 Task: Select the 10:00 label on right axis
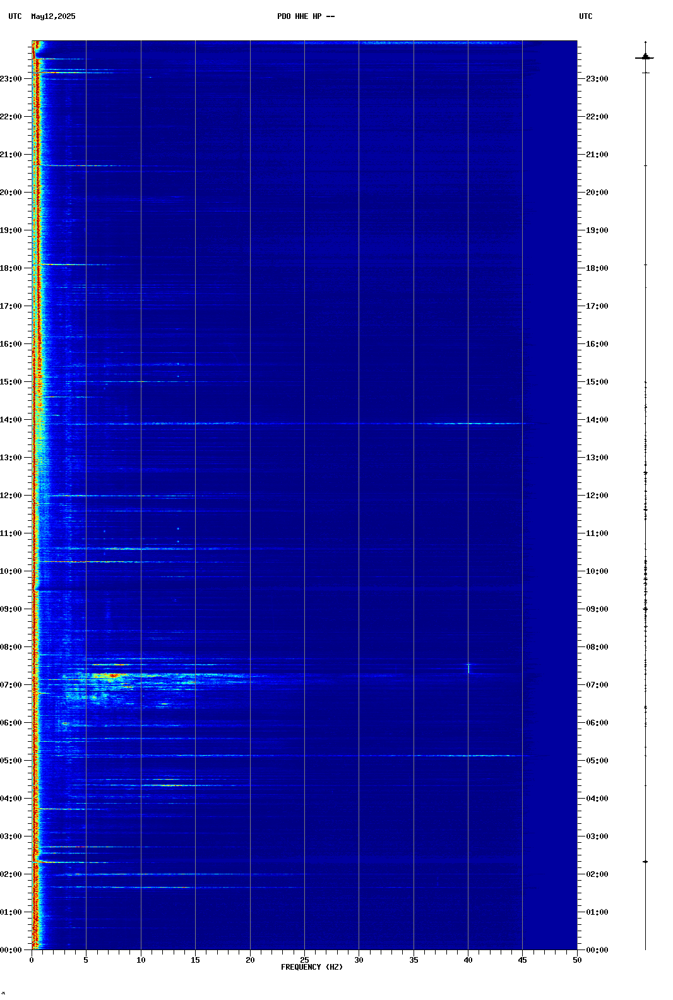(597, 571)
